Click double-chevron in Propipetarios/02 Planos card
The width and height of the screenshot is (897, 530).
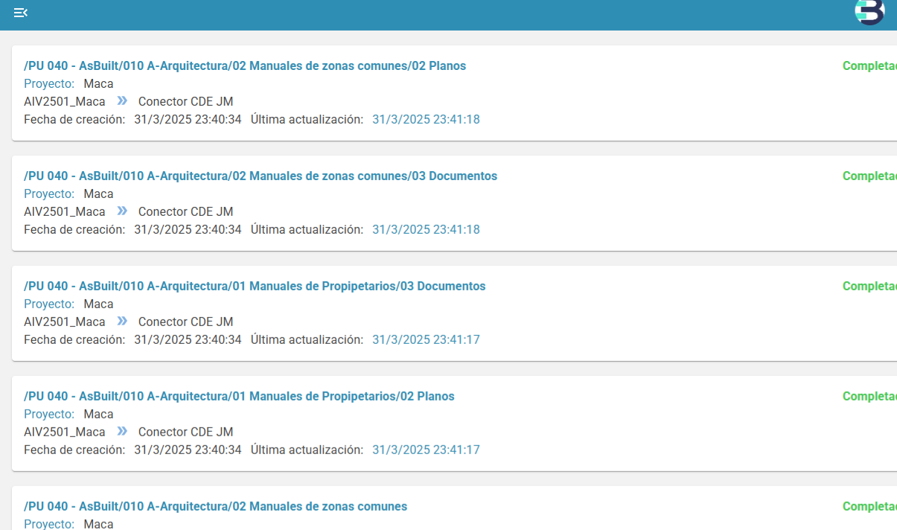coord(122,431)
